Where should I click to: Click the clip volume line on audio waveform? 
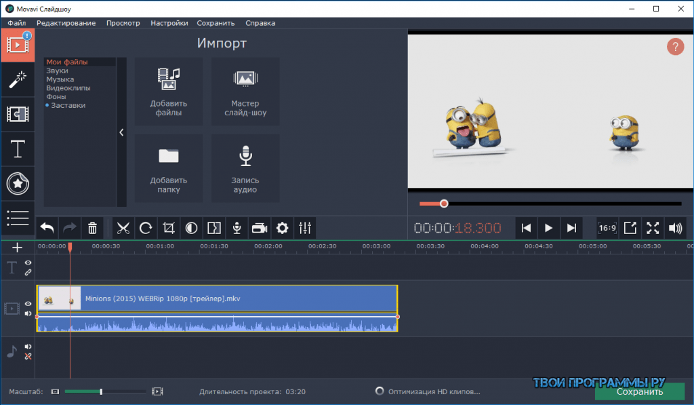pyautogui.click(x=217, y=317)
